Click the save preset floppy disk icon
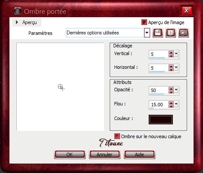 158,33
